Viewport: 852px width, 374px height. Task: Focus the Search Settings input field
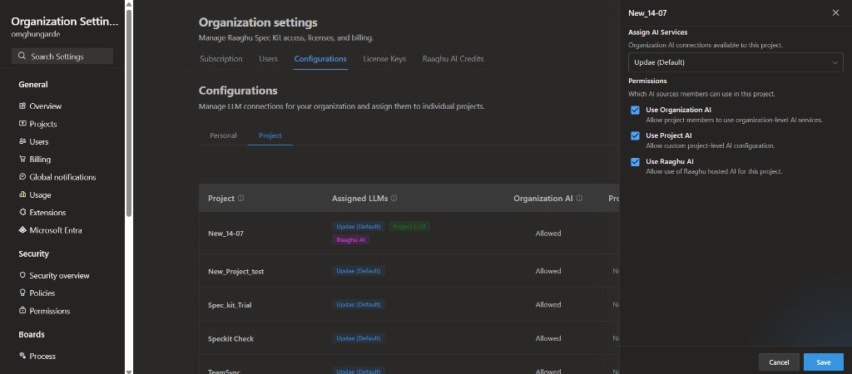click(x=62, y=57)
